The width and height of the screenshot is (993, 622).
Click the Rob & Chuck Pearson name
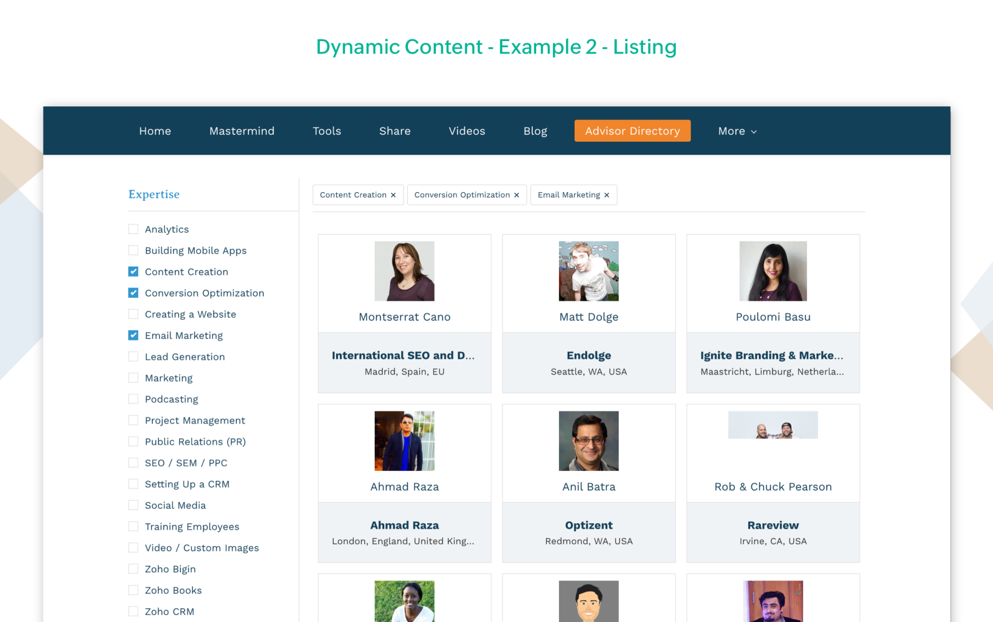(x=773, y=486)
